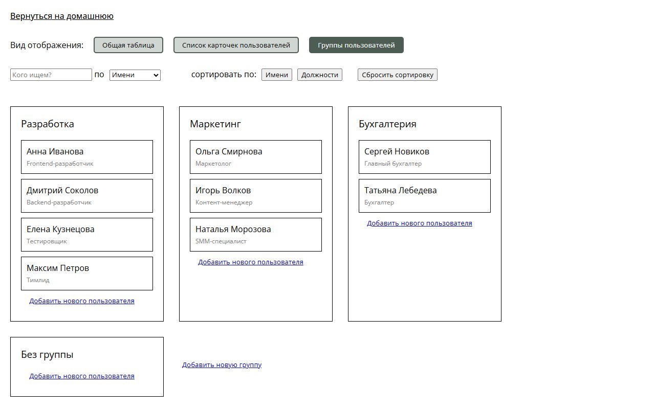Screen dimensions: 655x409
Task: Click «Сбросить сортировку» button
Action: [398, 75]
